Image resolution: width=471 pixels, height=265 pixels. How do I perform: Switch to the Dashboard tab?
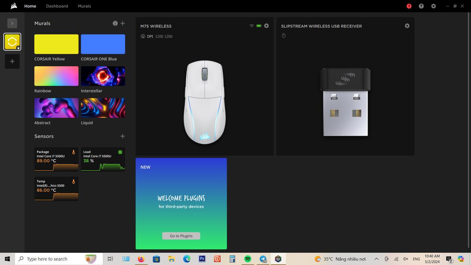click(57, 6)
